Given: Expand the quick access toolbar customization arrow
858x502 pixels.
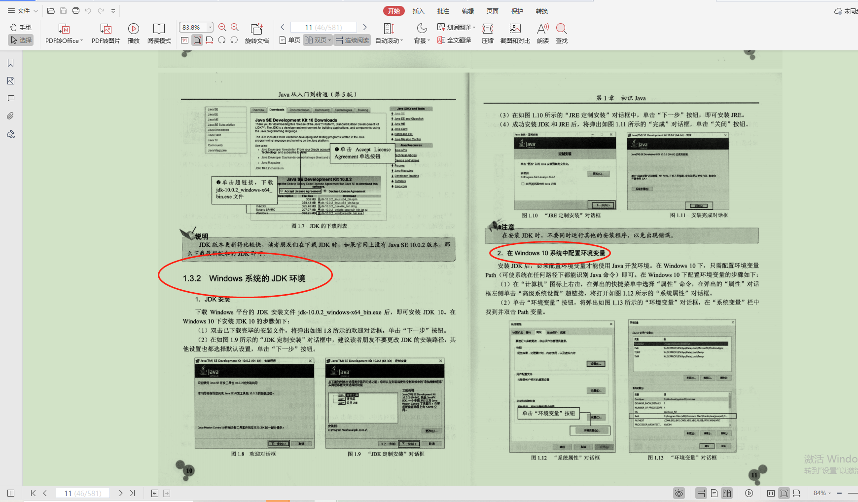Looking at the screenshot, I should [113, 11].
